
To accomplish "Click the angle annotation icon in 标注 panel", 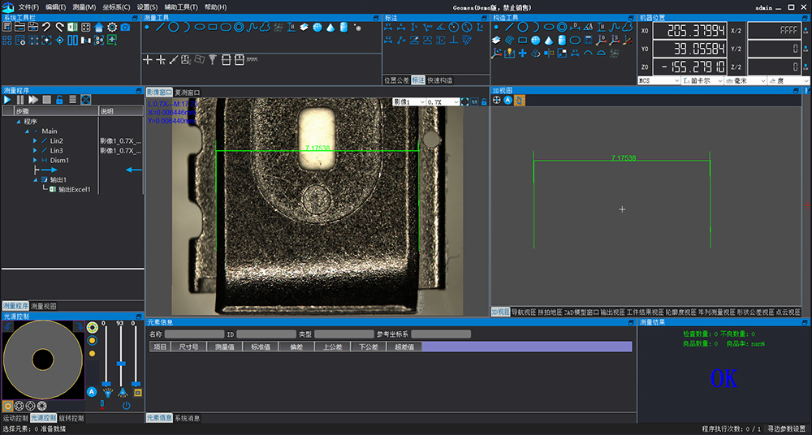I will [439, 27].
